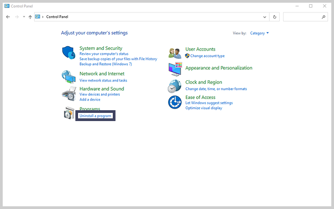Close the Control Panel window
The image size is (334, 209).
pyautogui.click(x=324, y=6)
